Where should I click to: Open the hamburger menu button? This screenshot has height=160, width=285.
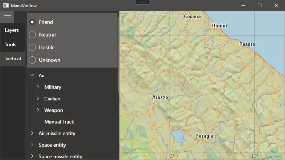7,17
